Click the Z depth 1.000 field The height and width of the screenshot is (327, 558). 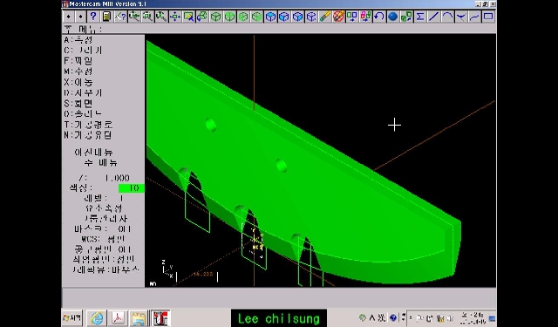tap(104, 178)
